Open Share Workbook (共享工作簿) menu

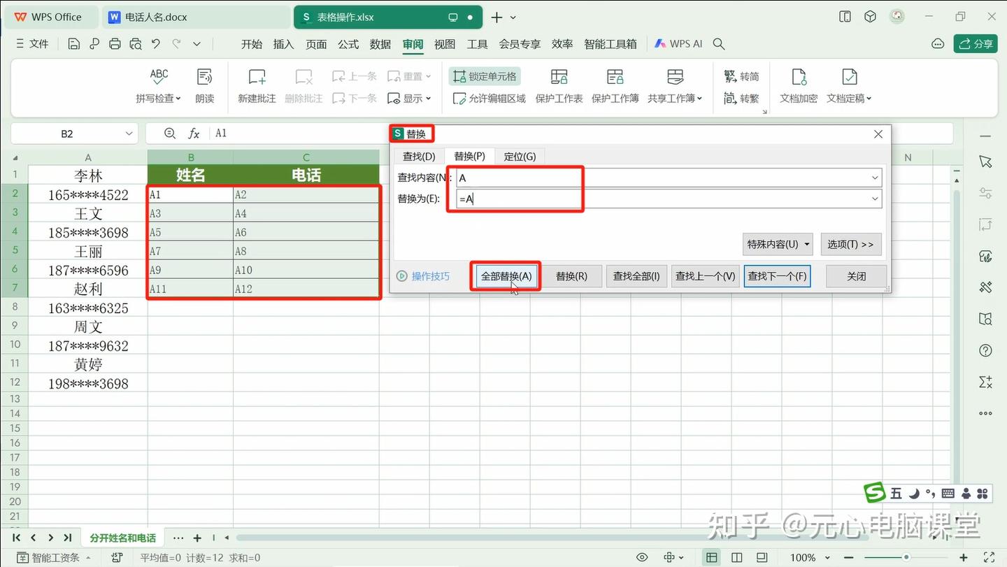(675, 86)
